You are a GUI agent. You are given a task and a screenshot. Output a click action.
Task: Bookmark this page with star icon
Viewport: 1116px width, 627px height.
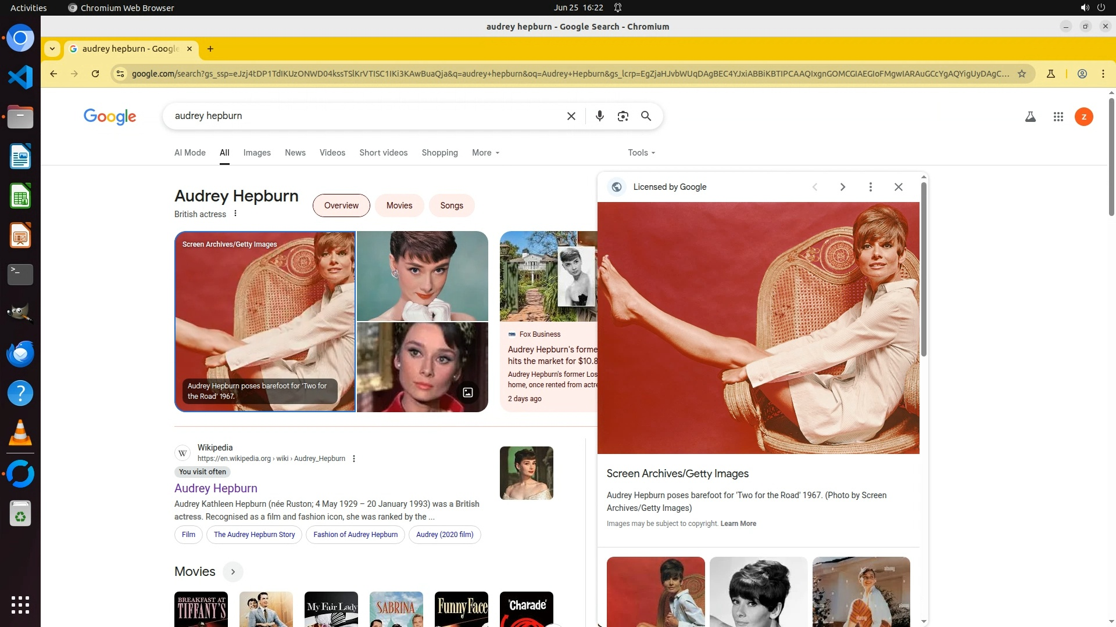click(1021, 74)
